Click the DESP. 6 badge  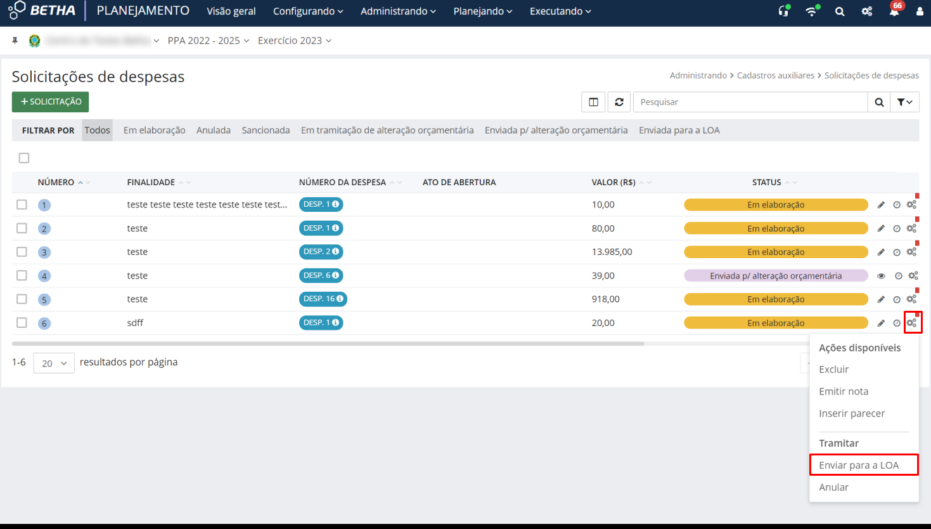(x=321, y=275)
